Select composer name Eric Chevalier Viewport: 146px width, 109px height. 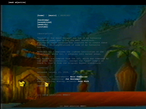pos(79,77)
